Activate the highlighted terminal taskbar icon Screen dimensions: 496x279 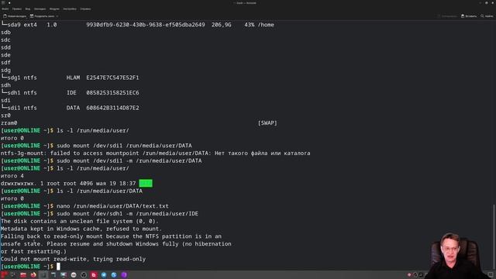coord(43,275)
